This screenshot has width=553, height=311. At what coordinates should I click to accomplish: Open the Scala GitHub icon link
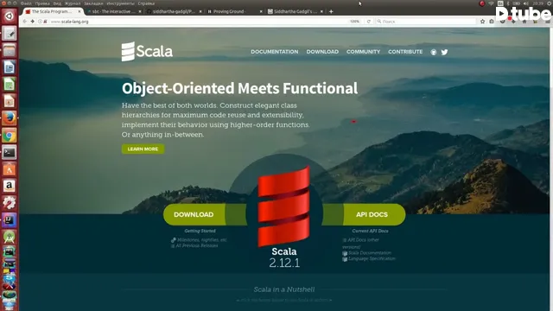(x=434, y=52)
